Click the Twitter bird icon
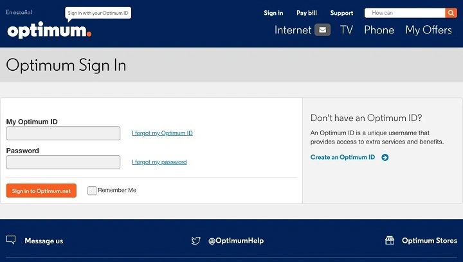463x262 pixels. pos(195,241)
